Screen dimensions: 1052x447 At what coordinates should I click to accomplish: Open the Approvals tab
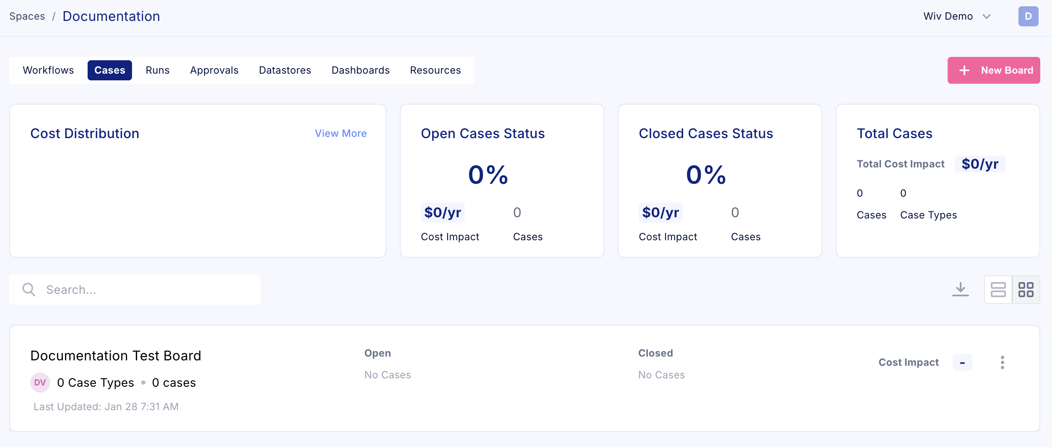[x=214, y=70]
